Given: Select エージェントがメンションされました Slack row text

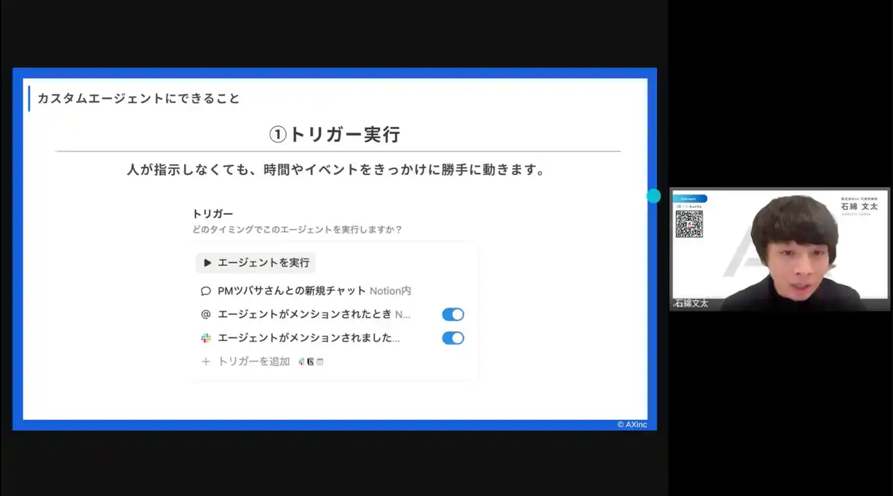Looking at the screenshot, I should click(308, 338).
